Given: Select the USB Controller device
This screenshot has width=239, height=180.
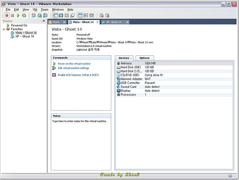Looking at the screenshot, I should (175, 83).
